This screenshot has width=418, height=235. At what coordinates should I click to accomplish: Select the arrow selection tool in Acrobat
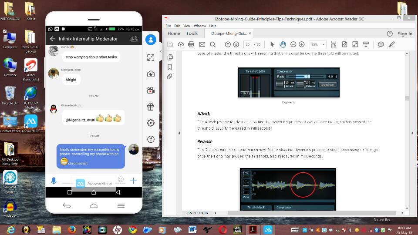(272, 44)
